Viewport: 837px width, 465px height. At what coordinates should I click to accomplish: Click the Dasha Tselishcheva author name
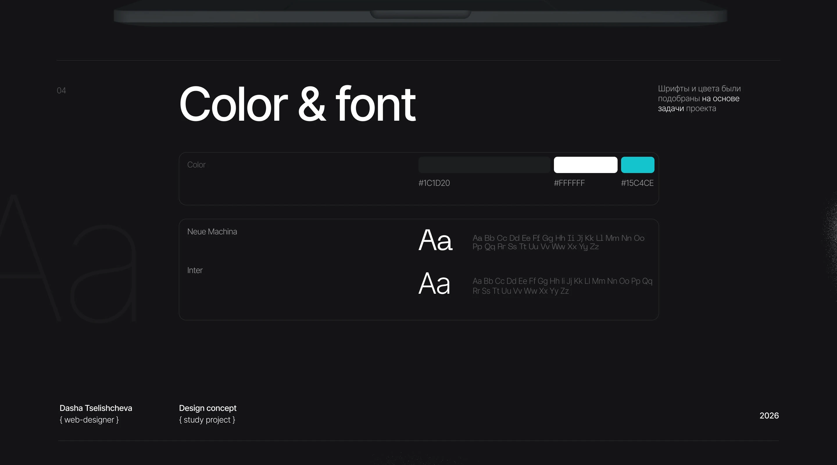click(96, 408)
